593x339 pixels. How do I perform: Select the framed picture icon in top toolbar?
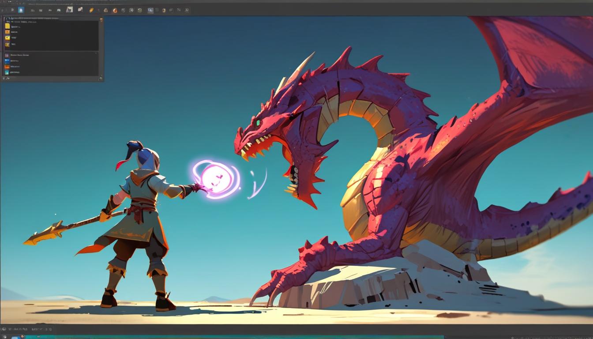69,9
